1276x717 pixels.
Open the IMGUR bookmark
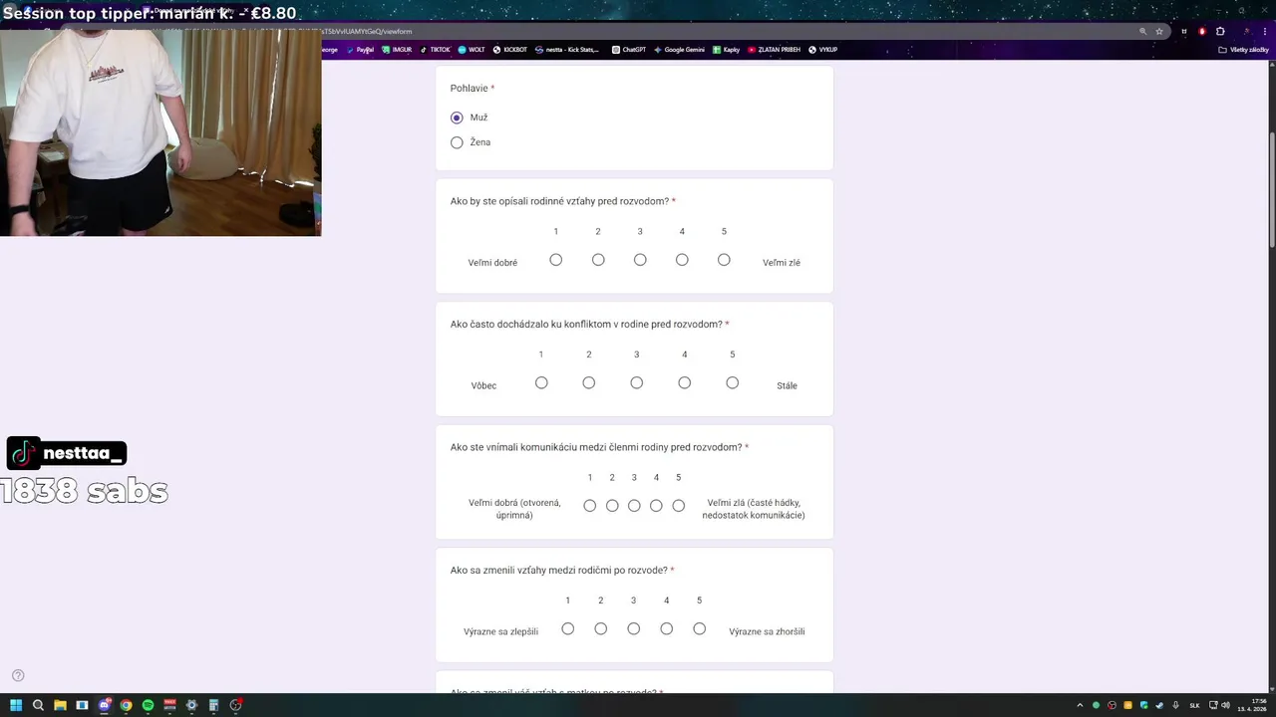pos(397,49)
